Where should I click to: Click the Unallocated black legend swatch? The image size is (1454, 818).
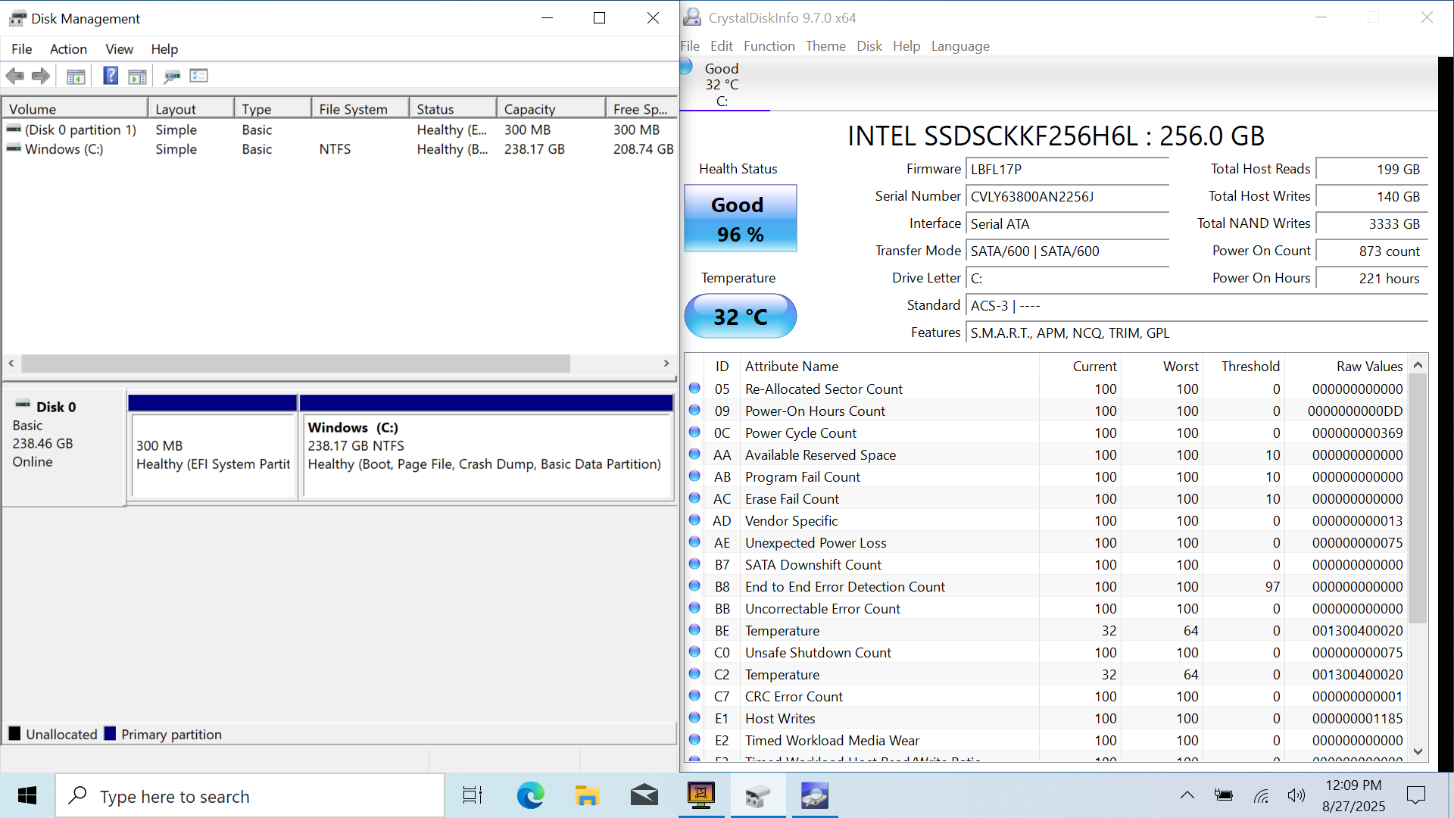click(14, 733)
